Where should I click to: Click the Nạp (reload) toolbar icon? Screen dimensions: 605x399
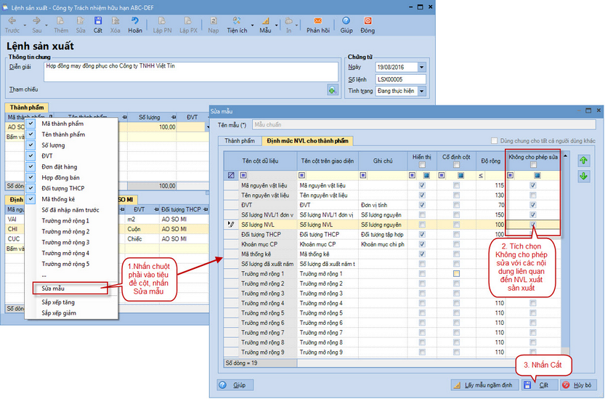click(214, 21)
